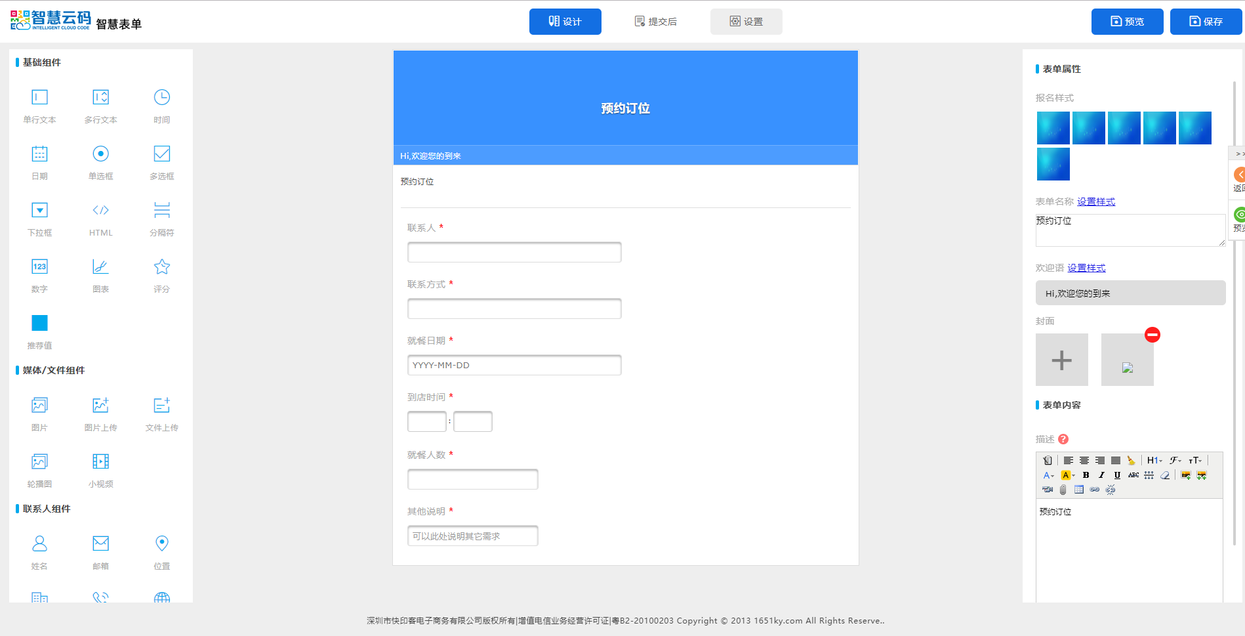Select the 单选框 radio component icon
This screenshot has height=636, width=1245.
(100, 154)
